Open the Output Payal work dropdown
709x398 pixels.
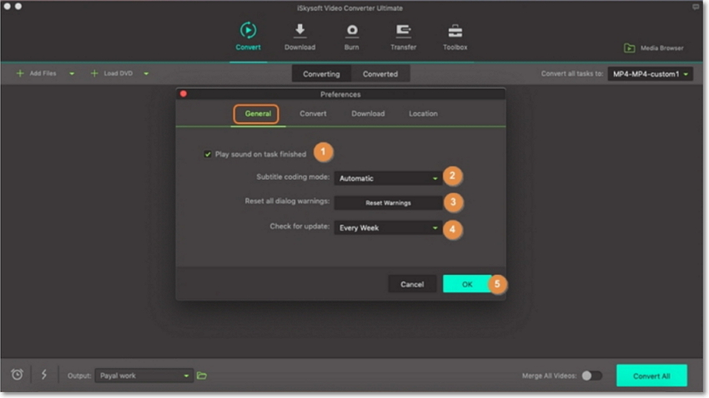point(143,376)
